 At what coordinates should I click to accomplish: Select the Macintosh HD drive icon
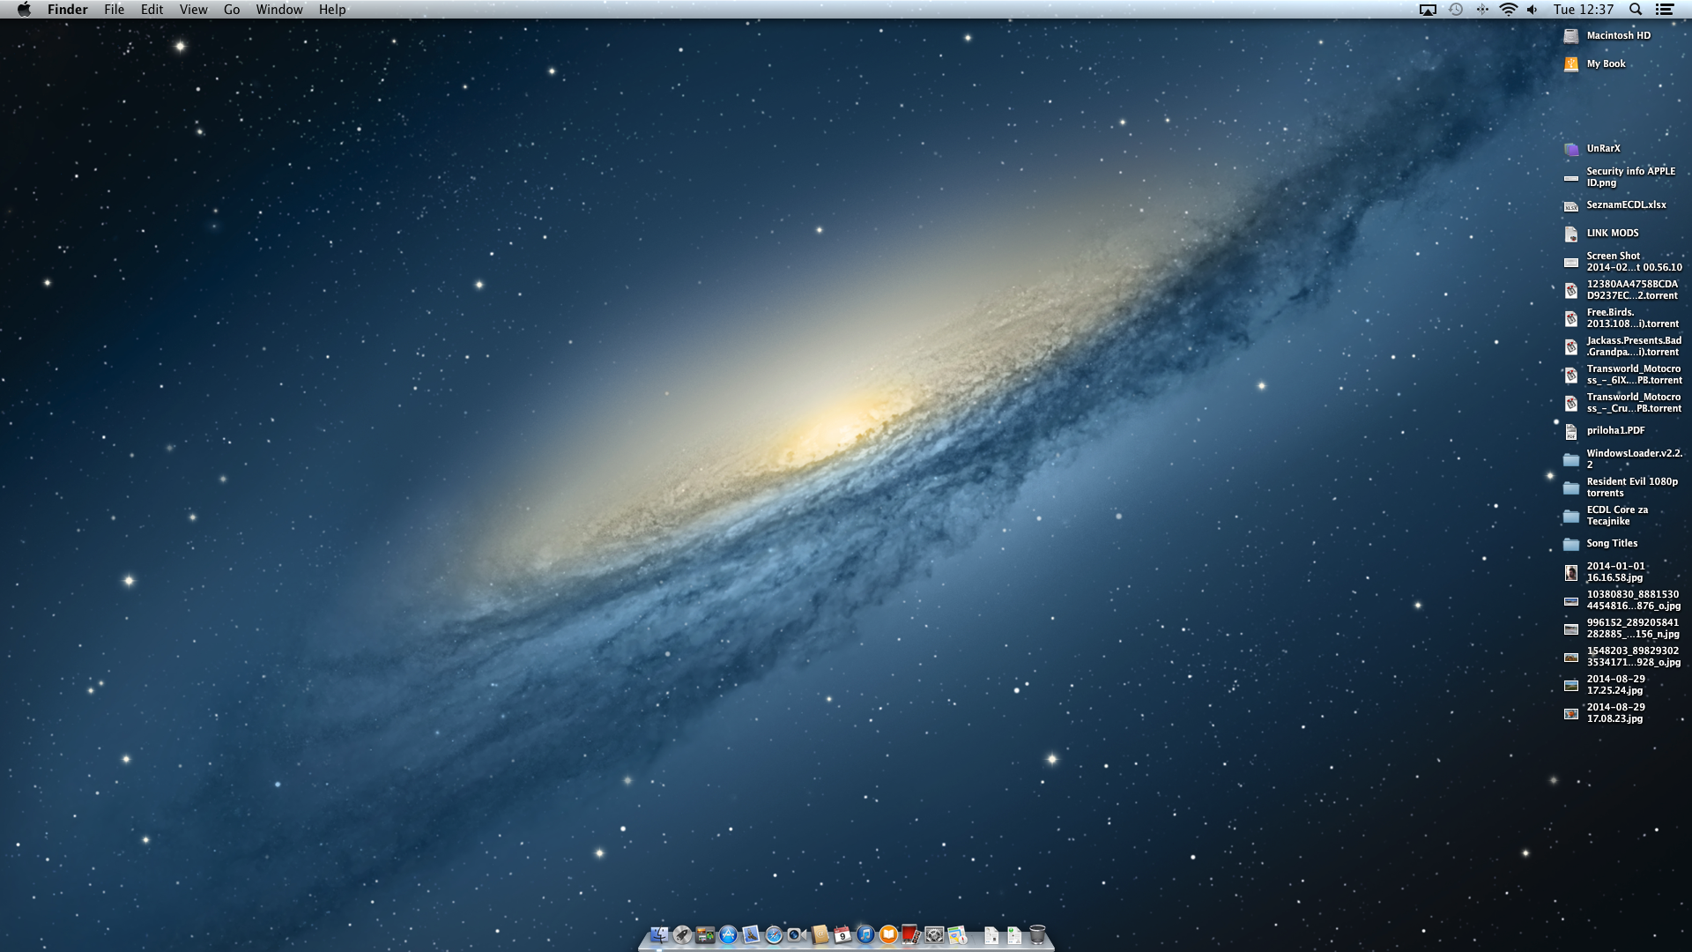pyautogui.click(x=1571, y=36)
